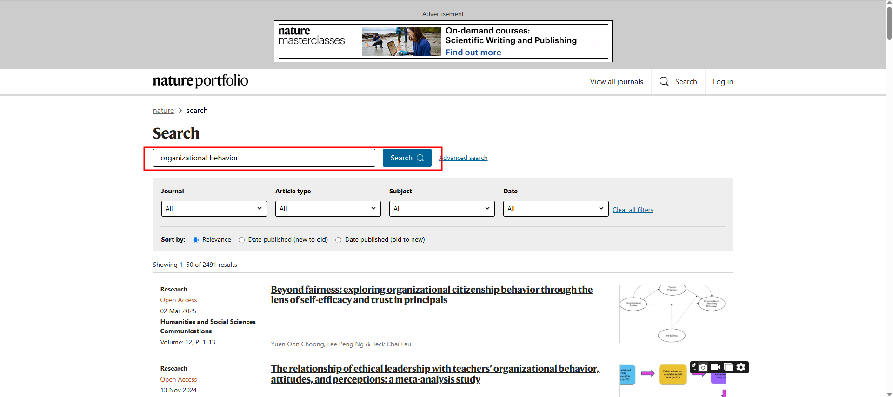Viewport: 893px width, 397px height.
Task: Expand the Article type dropdown
Action: tap(328, 209)
